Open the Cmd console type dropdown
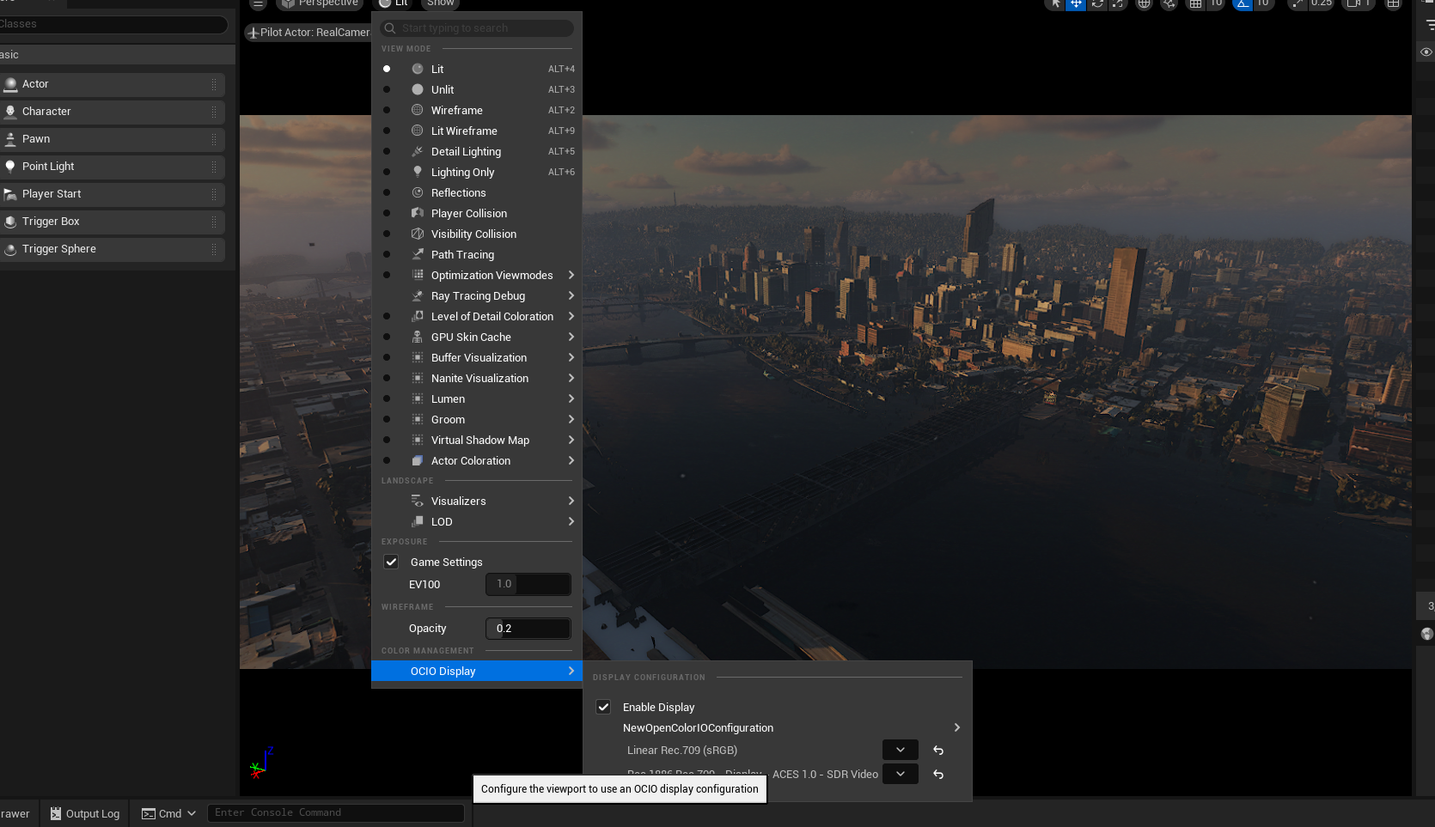Viewport: 1435px width, 827px height. 168,813
